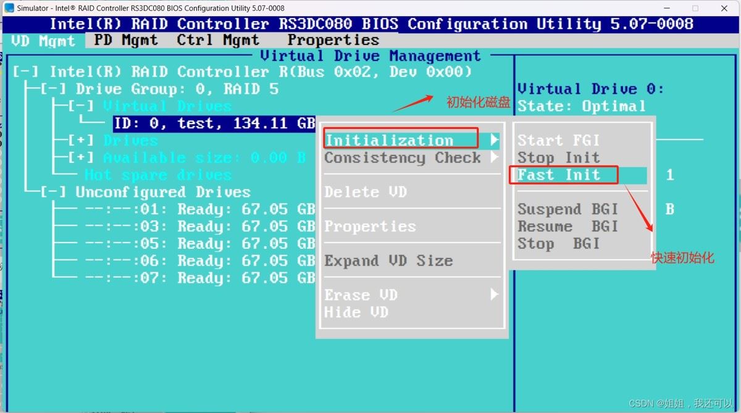Select unconfigured drive 05 Ready

coord(200,244)
